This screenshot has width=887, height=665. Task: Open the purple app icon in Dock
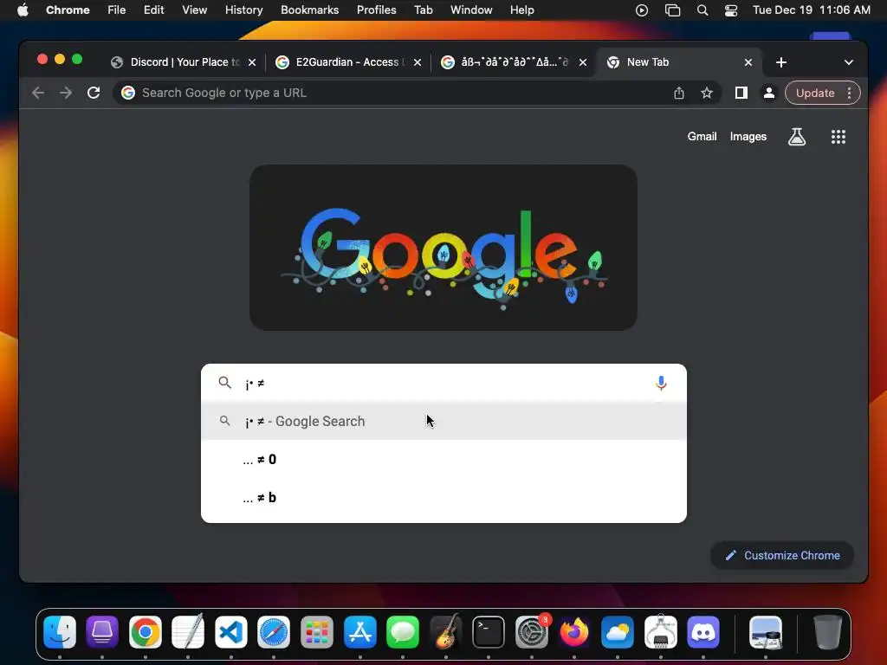tap(102, 631)
